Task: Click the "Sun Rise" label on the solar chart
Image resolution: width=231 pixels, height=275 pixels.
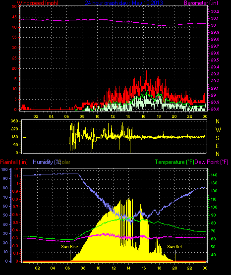Action: tap(69, 247)
